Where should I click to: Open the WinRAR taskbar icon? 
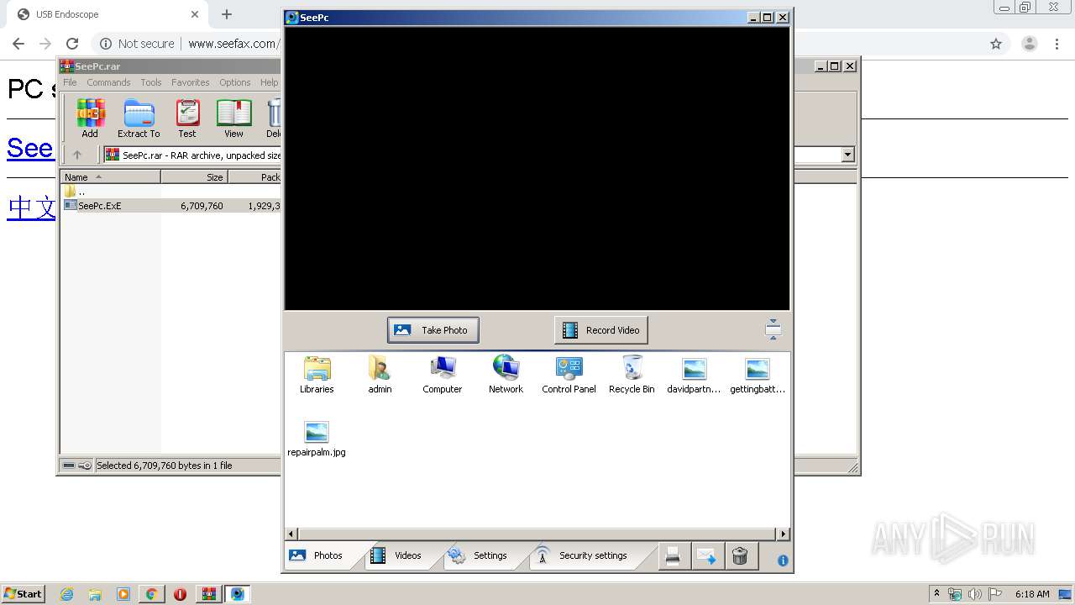coord(208,594)
